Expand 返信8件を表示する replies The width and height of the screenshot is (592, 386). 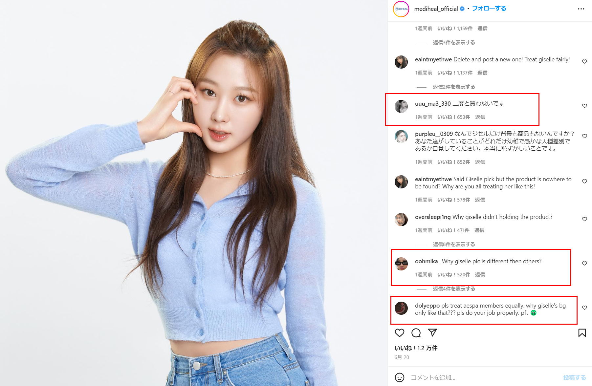[454, 244]
